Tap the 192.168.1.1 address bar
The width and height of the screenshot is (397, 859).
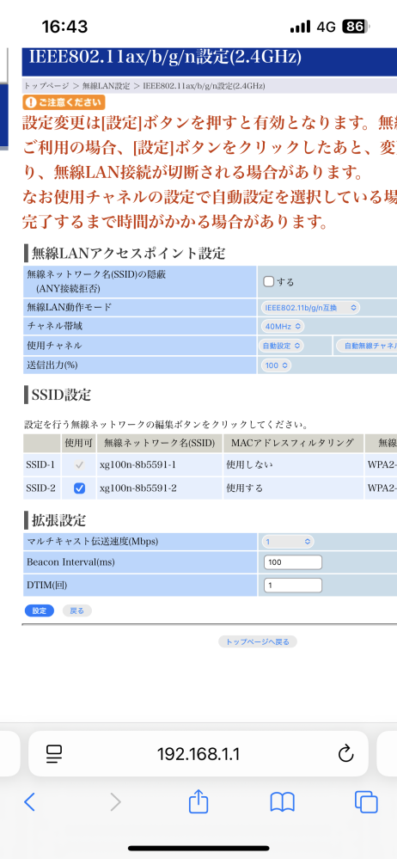tap(198, 754)
